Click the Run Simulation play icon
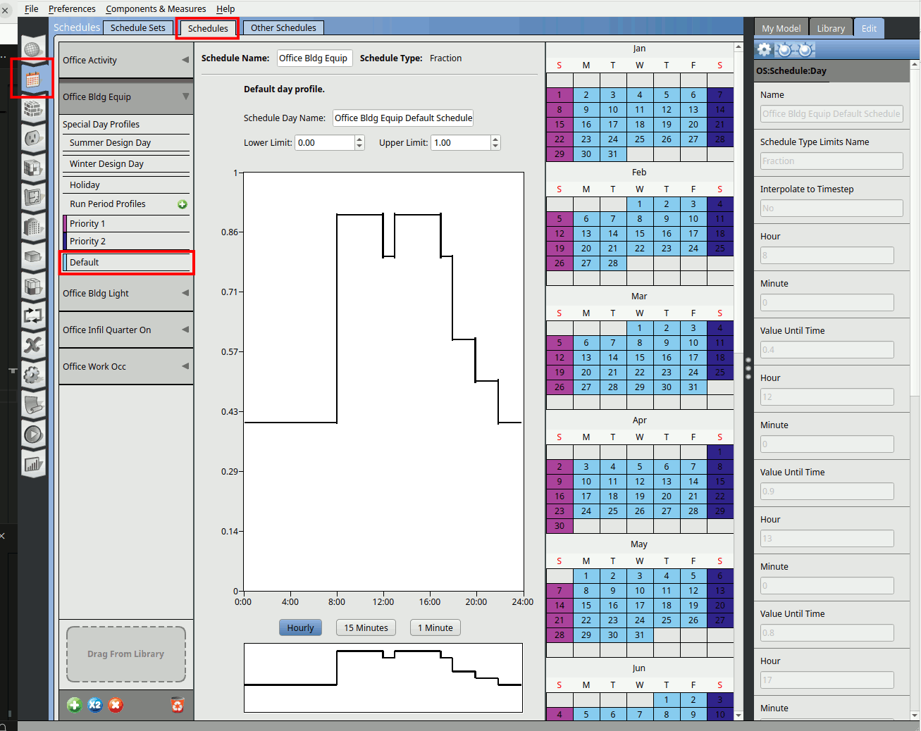 [x=32, y=435]
